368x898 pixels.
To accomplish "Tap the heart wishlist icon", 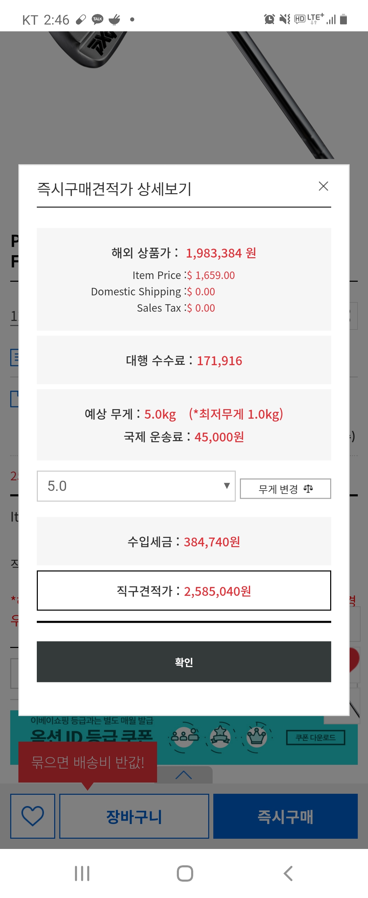I will (32, 816).
